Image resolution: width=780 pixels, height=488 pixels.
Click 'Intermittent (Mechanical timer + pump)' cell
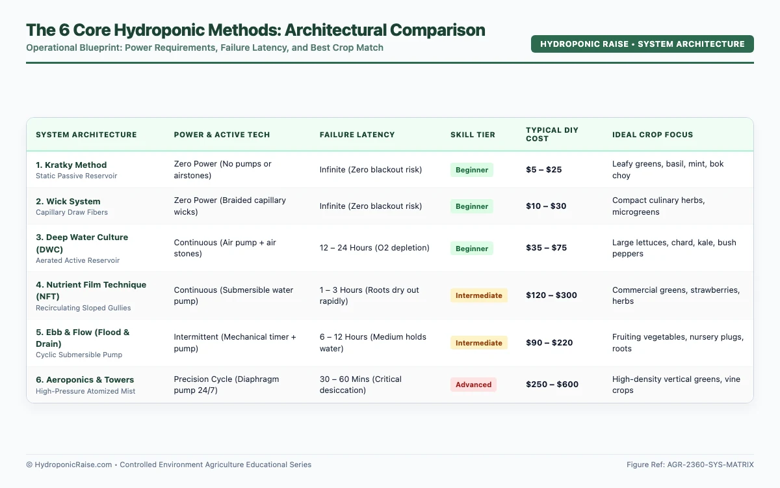[x=235, y=343]
